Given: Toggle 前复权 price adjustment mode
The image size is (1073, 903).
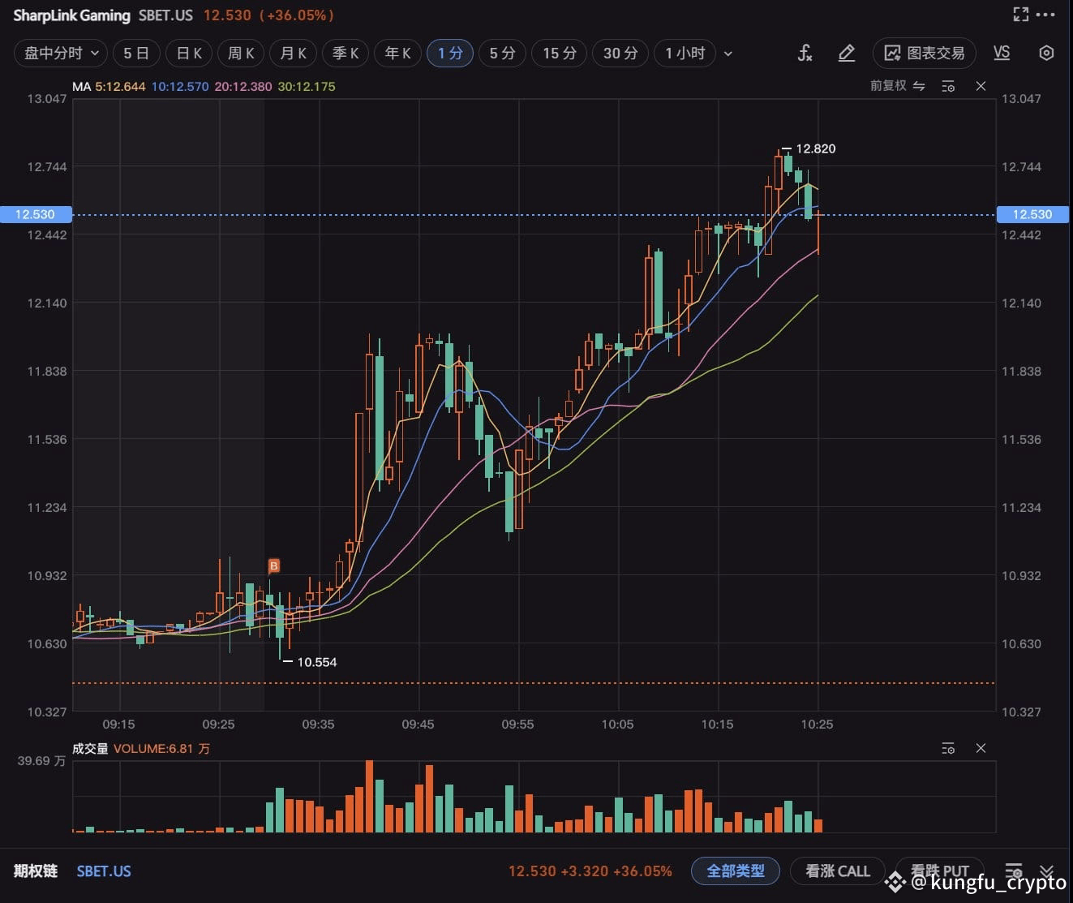Looking at the screenshot, I should point(897,86).
